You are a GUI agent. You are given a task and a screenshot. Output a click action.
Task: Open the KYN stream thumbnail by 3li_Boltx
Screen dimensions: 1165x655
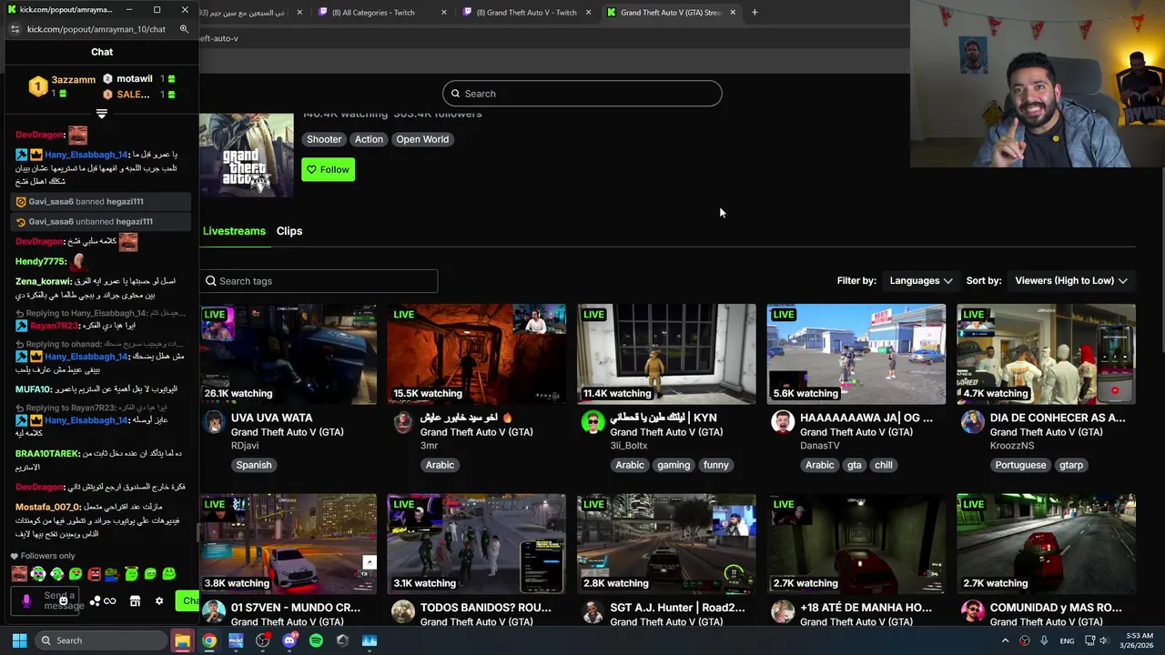(x=666, y=354)
